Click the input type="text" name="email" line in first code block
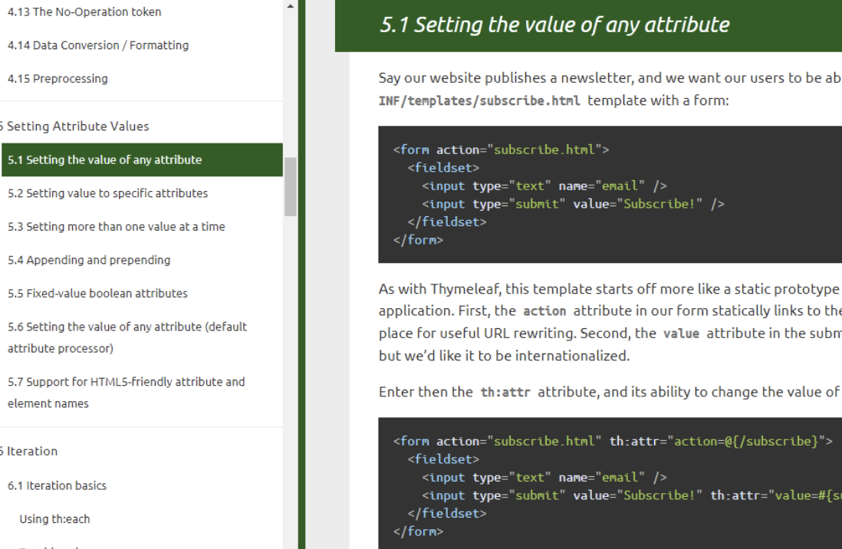 coord(544,186)
